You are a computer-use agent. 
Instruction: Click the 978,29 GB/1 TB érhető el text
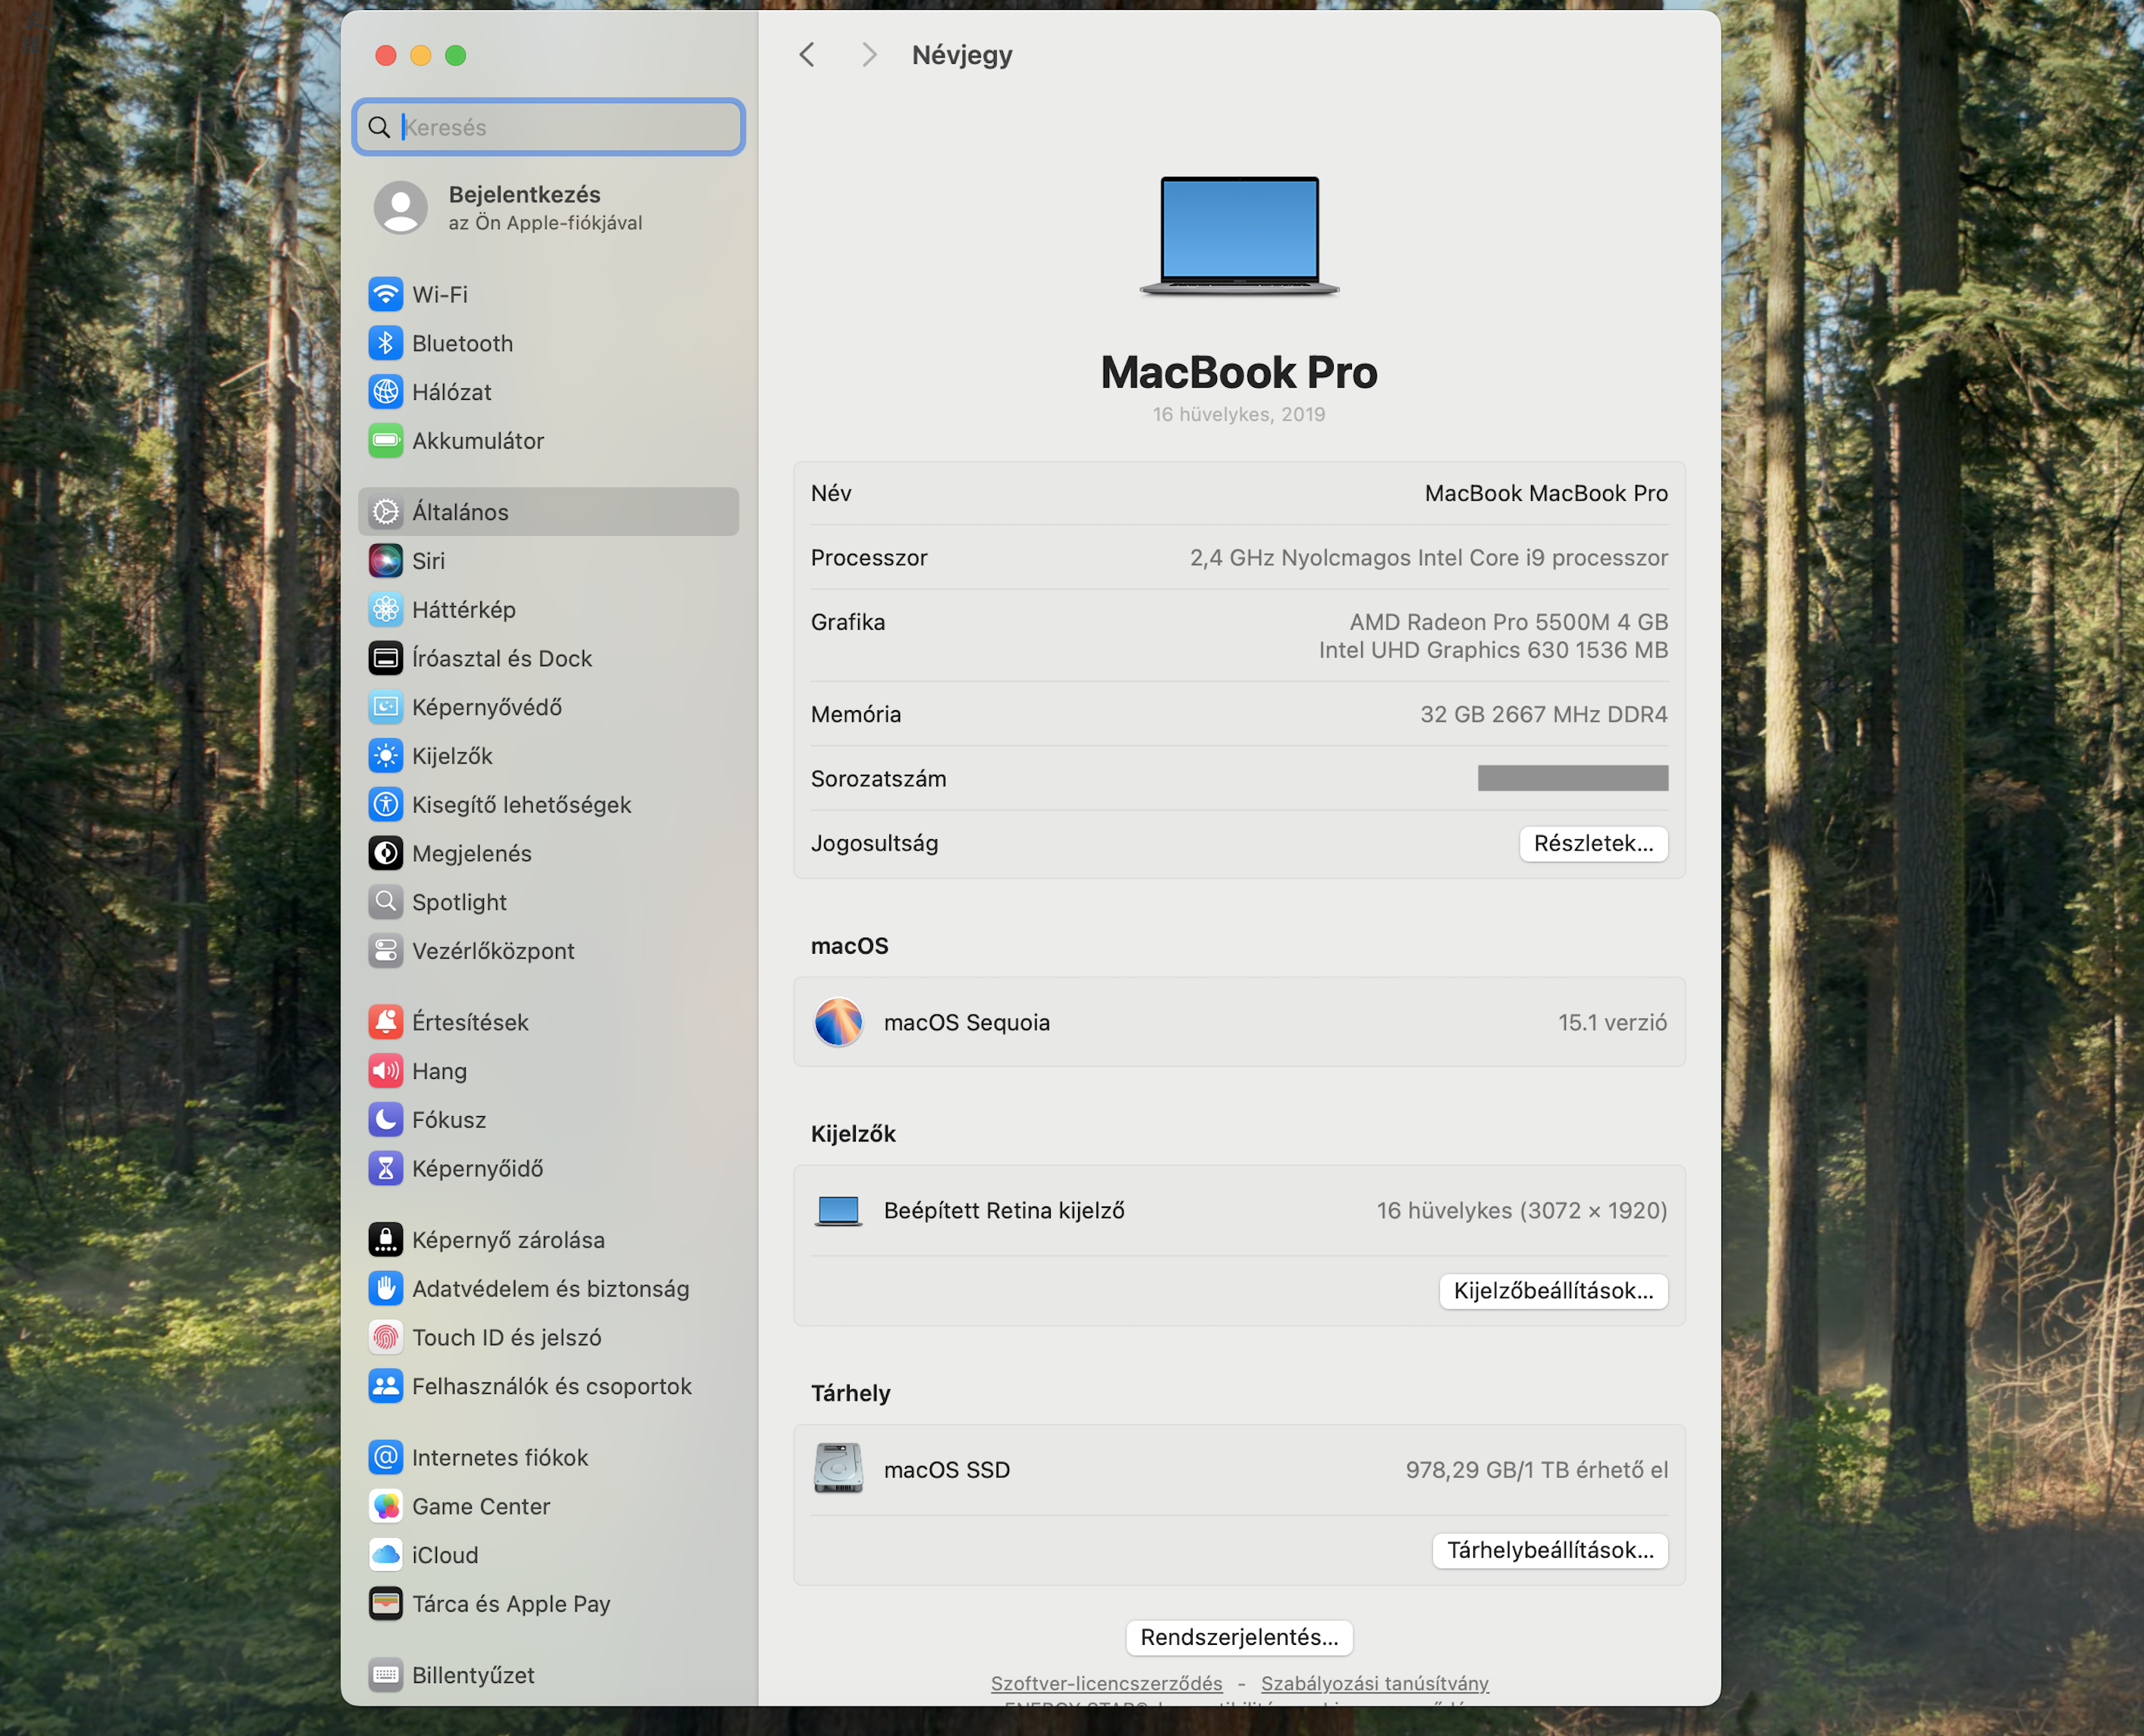1536,1470
